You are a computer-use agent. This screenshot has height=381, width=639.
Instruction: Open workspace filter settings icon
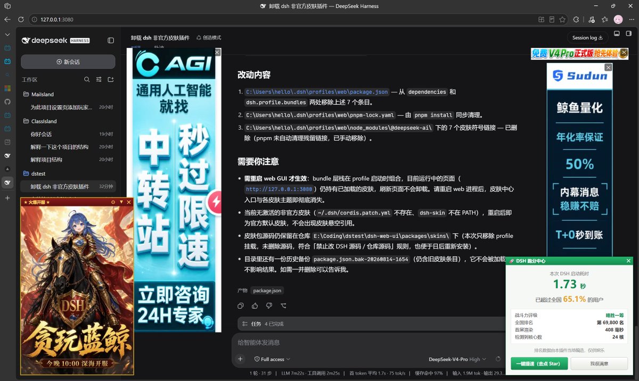click(x=99, y=80)
